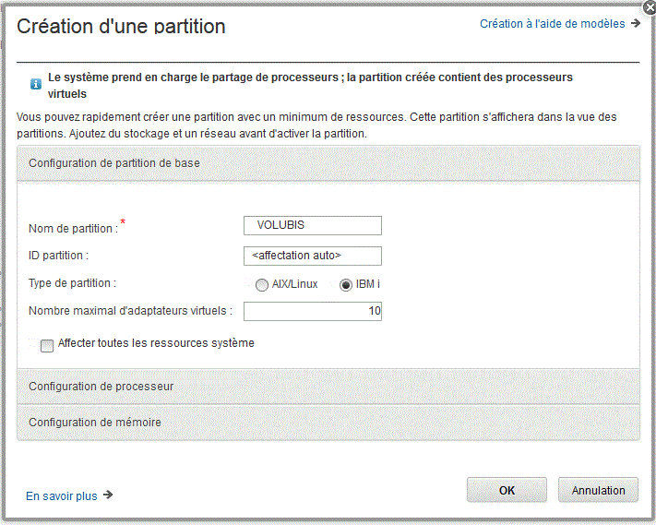Click the Affecter toutes les ressources système label
The width and height of the screenshot is (656, 525).
(156, 343)
